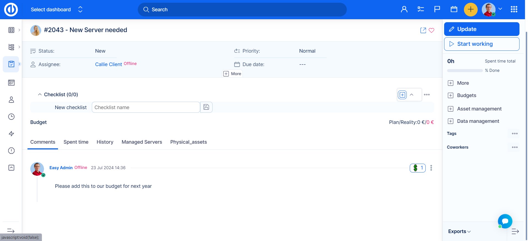528x241 pixels.
Task: Open the yellow plus quick-add button
Action: tap(471, 9)
